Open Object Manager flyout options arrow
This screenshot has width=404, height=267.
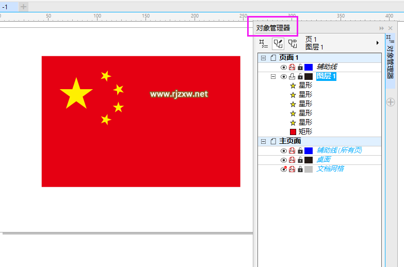[378, 43]
